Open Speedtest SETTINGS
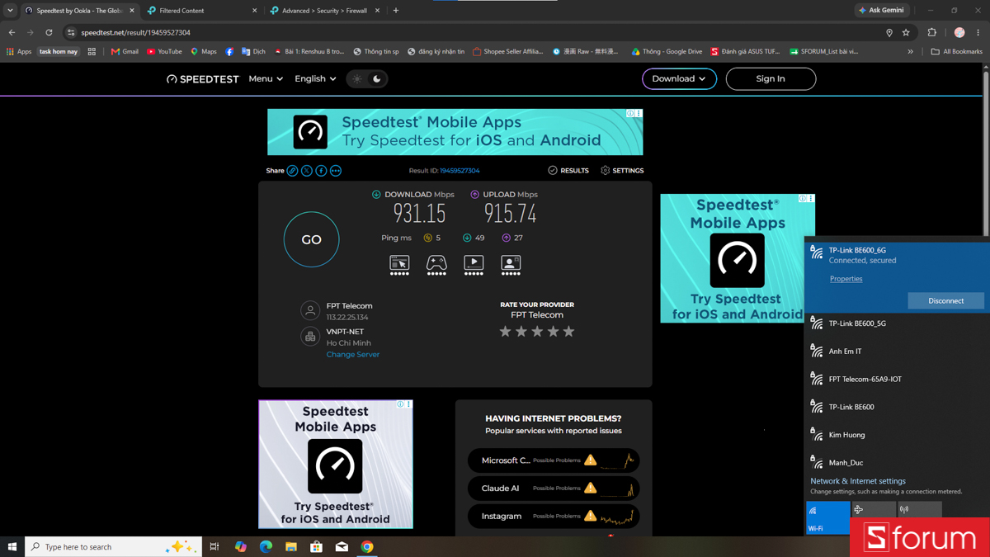The height and width of the screenshot is (557, 990). [622, 171]
